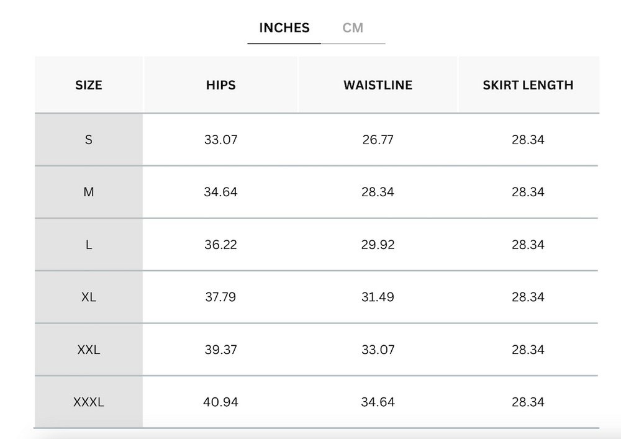Screen dimensions: 621x439
Task: Click the 34.64 hips value for M
Action: coord(220,192)
